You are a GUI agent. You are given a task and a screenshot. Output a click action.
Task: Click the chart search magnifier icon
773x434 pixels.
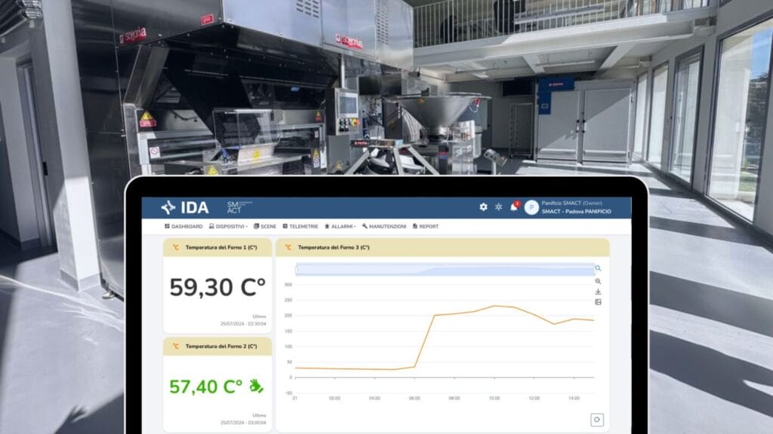pyautogui.click(x=598, y=269)
